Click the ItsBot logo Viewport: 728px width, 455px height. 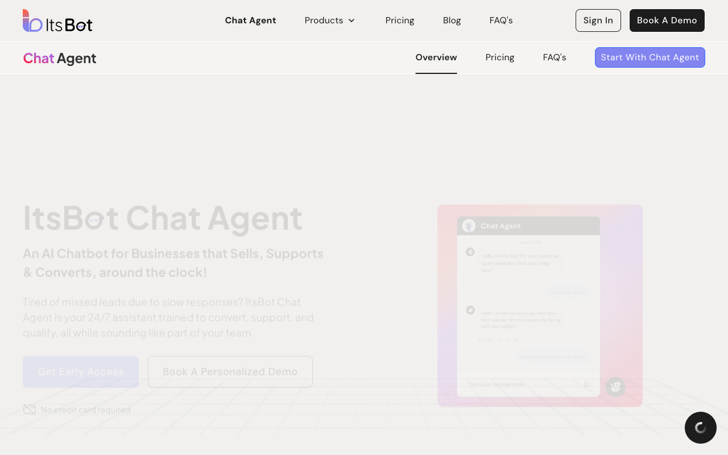[57, 20]
